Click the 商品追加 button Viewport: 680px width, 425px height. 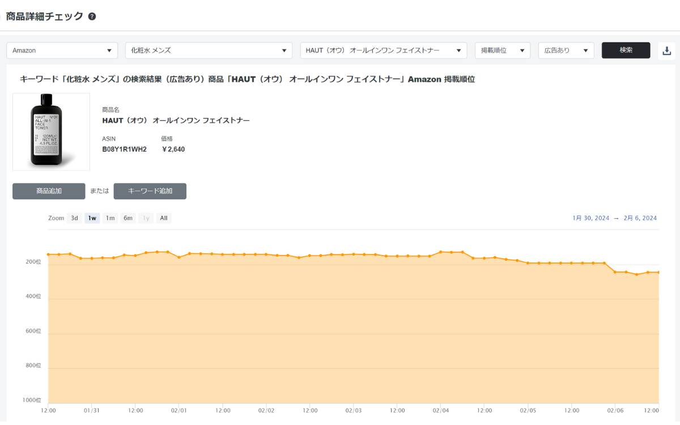[x=49, y=191]
